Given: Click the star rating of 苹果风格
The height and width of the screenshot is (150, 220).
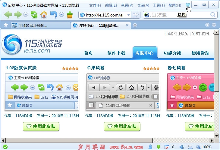Looking at the screenshot, I should pos(151,68).
